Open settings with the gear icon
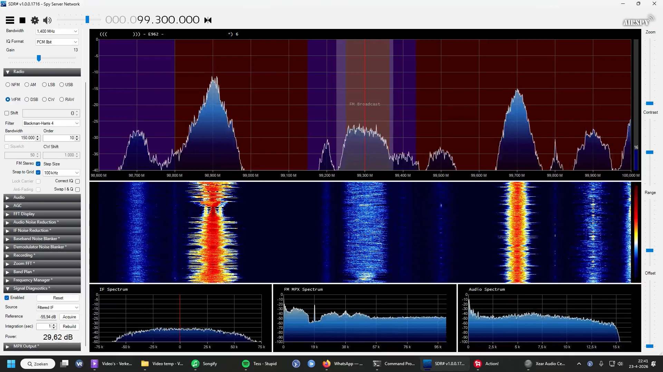This screenshot has height=372, width=663. click(x=35, y=20)
